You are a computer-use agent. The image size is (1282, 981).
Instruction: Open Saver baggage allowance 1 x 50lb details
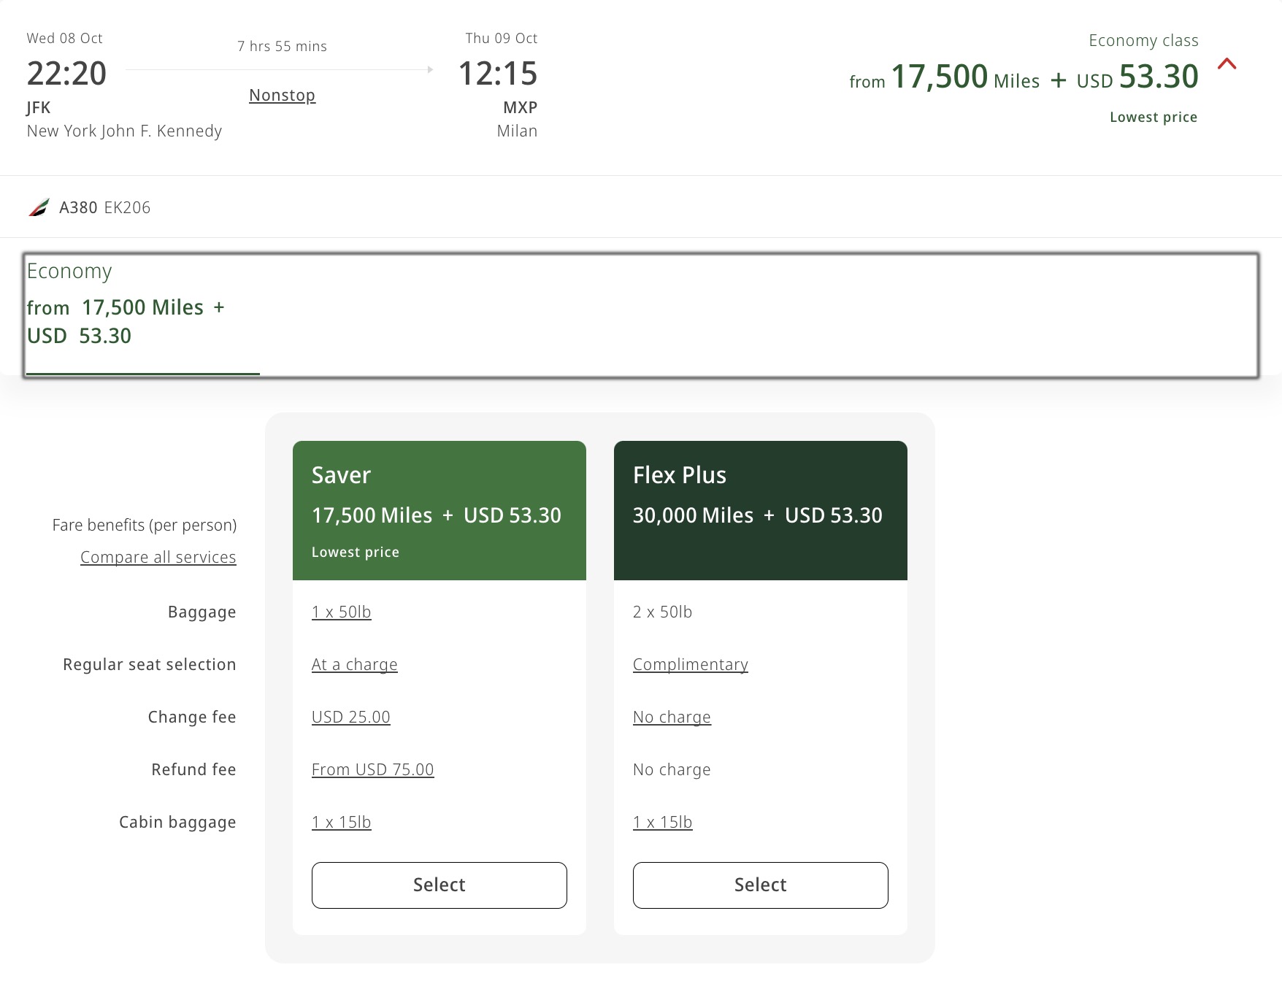click(x=341, y=612)
